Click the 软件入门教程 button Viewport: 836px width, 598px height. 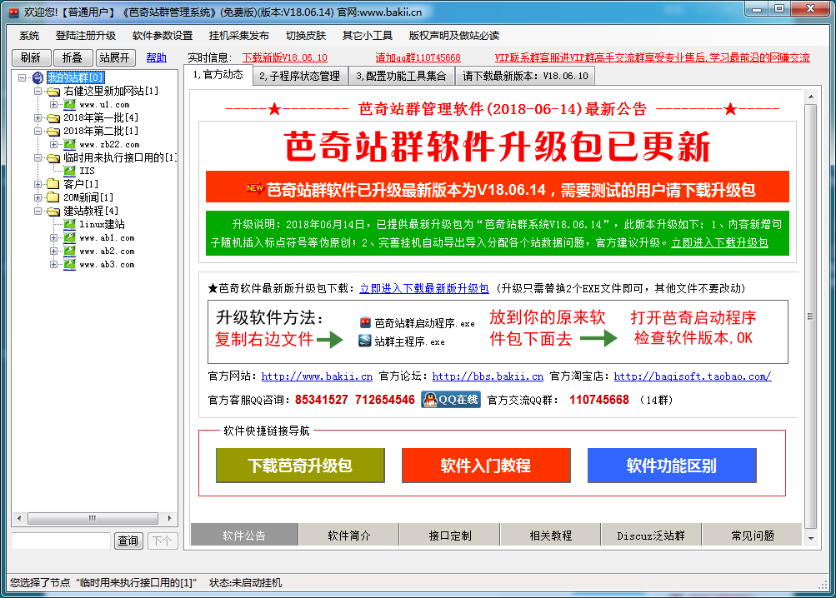[x=486, y=466]
